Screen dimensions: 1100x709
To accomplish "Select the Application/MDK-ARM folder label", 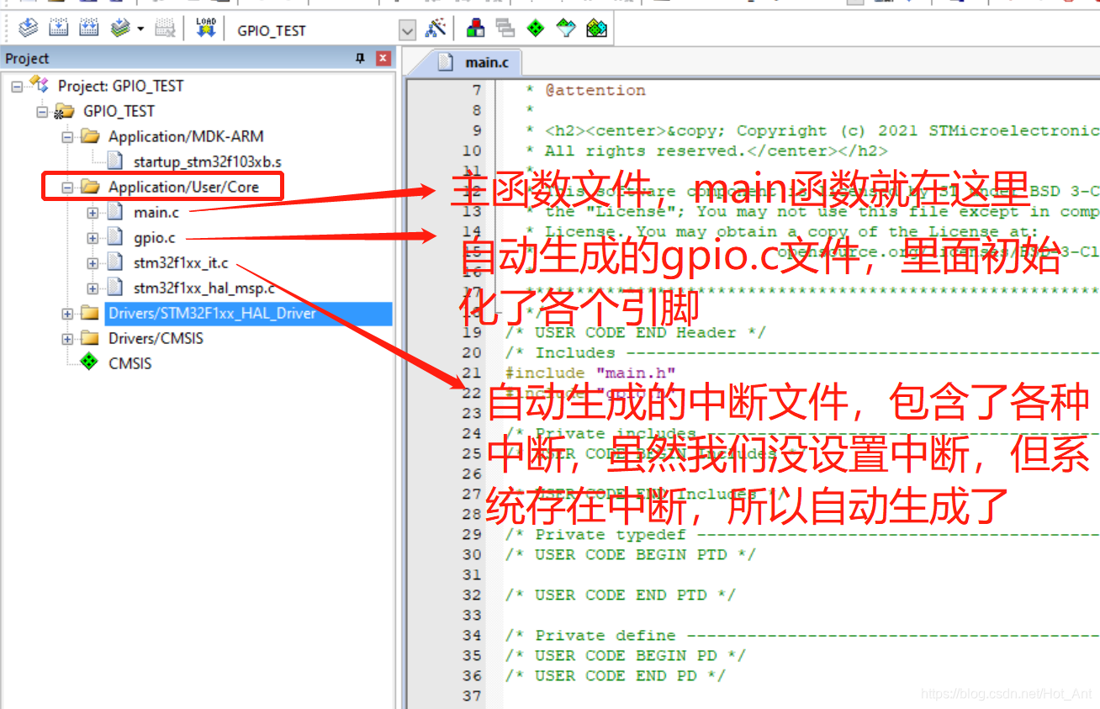I will pyautogui.click(x=186, y=136).
